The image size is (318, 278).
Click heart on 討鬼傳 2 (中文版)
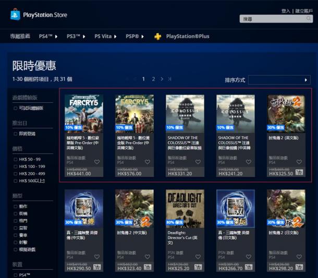tap(148, 257)
